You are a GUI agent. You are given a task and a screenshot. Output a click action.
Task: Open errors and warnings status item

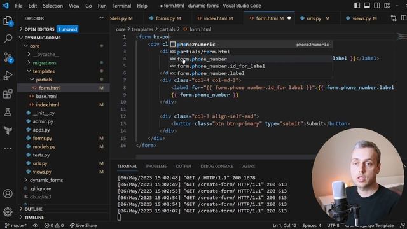[53, 225]
